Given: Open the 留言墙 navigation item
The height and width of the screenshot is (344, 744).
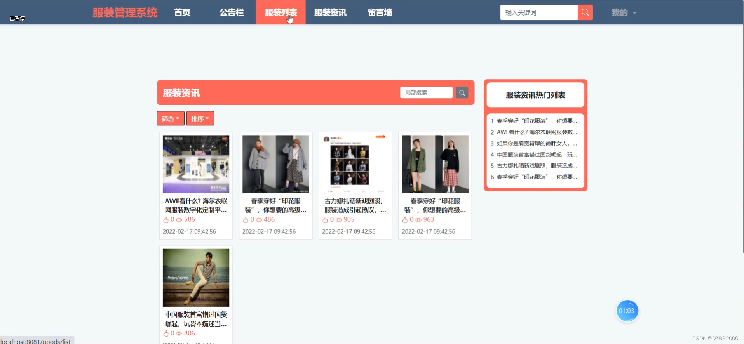Looking at the screenshot, I should click(x=380, y=12).
